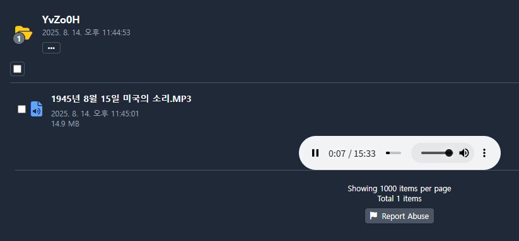This screenshot has width=519, height=241.
Task: Tick the checkbox beside the MP3 file
Action: coord(21,109)
